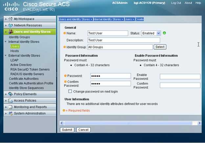Open RADIUS Identity Servers
This screenshot has height=143, width=205.
[27, 74]
